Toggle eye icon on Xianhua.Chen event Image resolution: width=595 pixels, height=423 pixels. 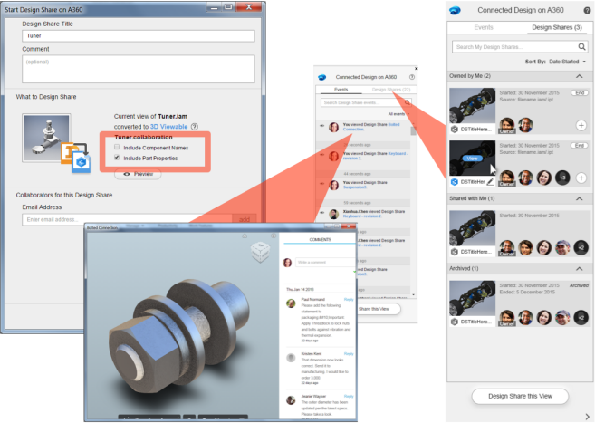(x=321, y=213)
